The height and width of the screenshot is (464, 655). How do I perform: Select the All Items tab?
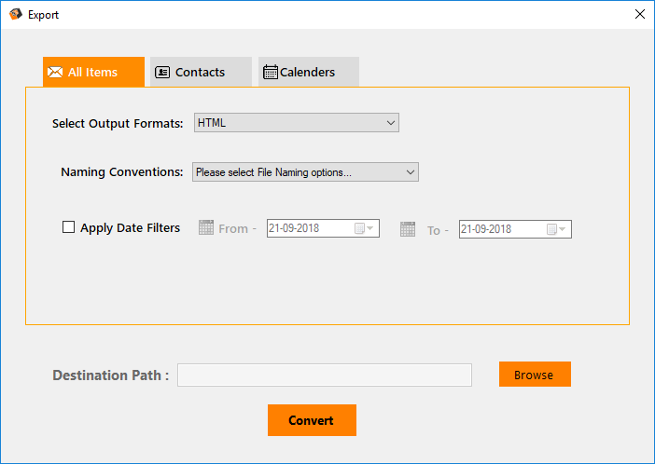coord(93,72)
